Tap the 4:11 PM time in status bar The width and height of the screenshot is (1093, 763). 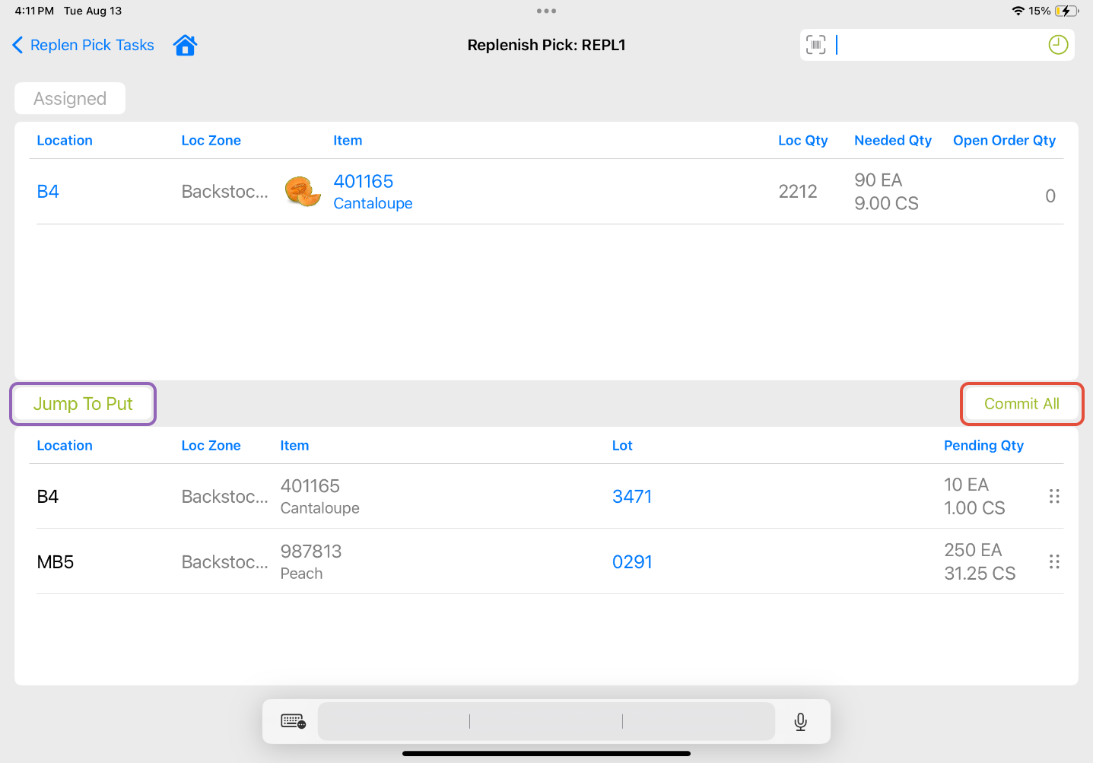(x=34, y=11)
